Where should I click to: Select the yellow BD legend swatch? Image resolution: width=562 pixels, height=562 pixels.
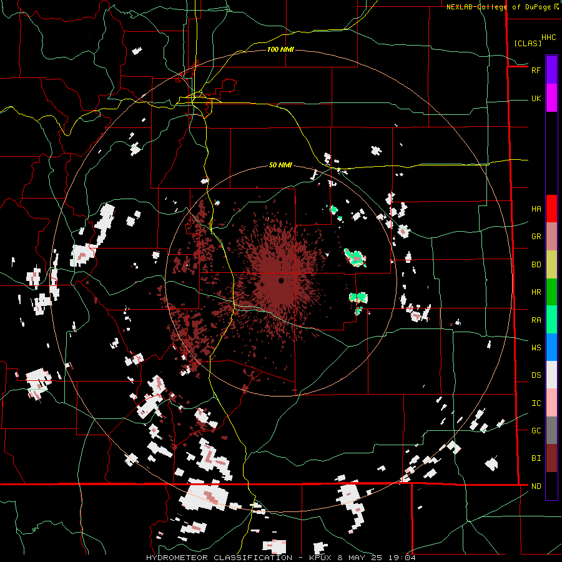[551, 265]
